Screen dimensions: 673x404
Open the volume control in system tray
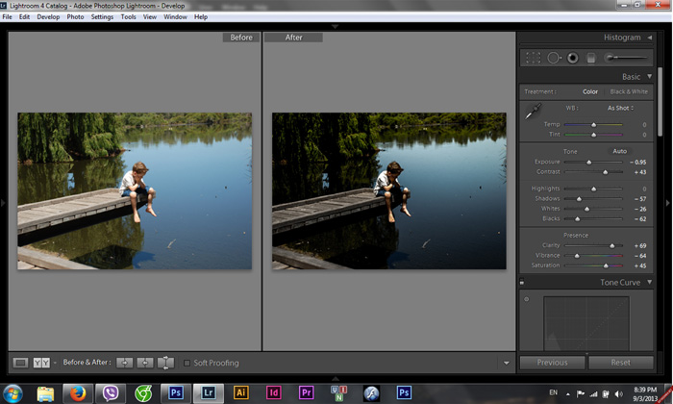click(x=618, y=393)
